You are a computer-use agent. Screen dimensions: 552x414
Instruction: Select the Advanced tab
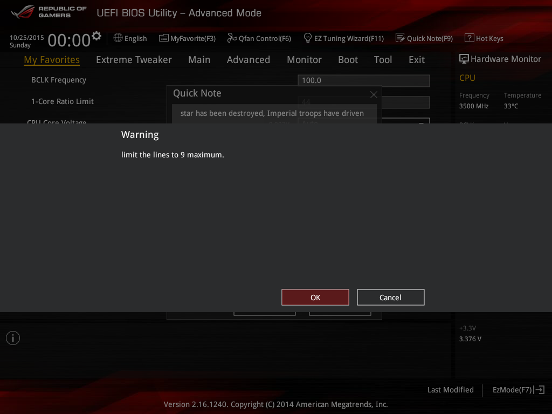(249, 60)
